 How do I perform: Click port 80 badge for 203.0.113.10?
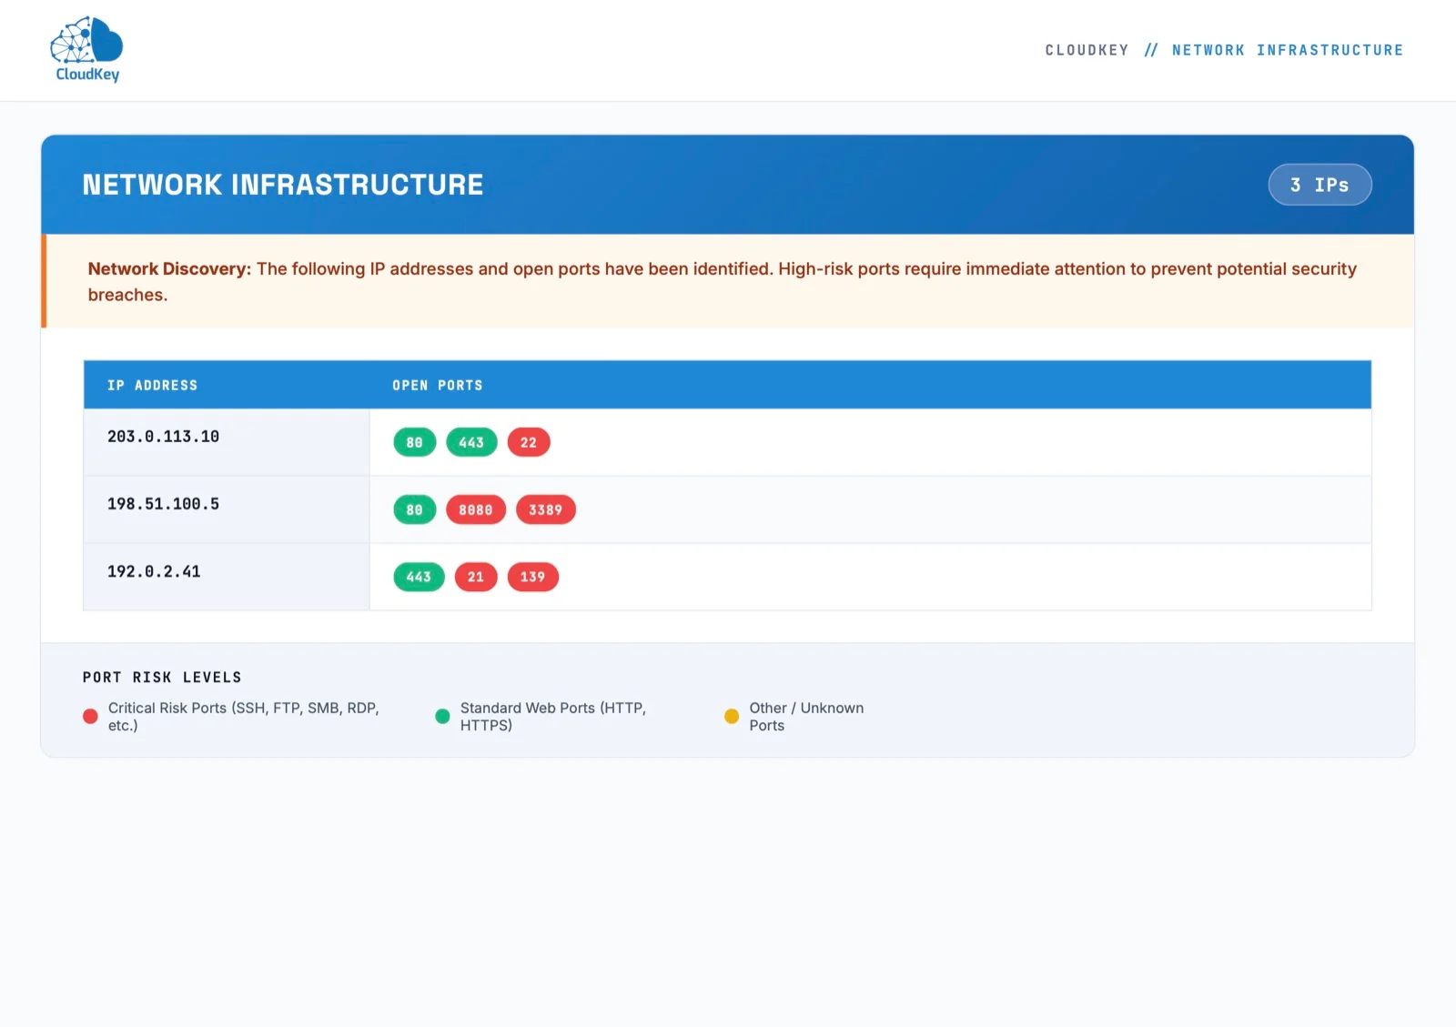point(415,442)
